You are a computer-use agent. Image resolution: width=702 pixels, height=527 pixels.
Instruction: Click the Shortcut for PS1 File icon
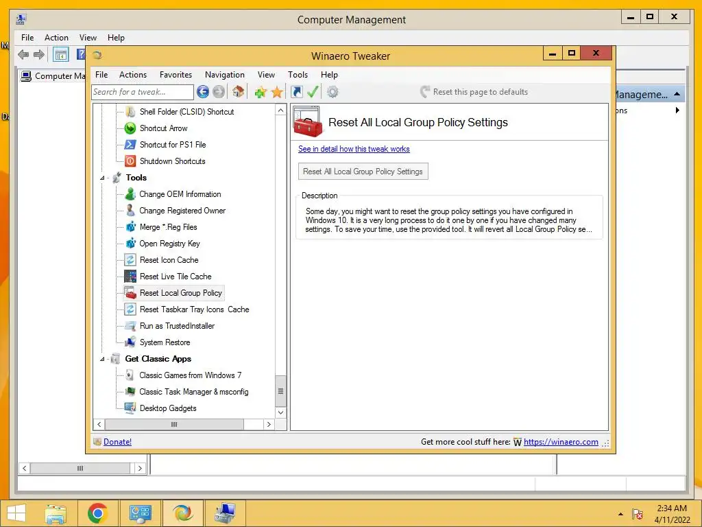tap(130, 144)
